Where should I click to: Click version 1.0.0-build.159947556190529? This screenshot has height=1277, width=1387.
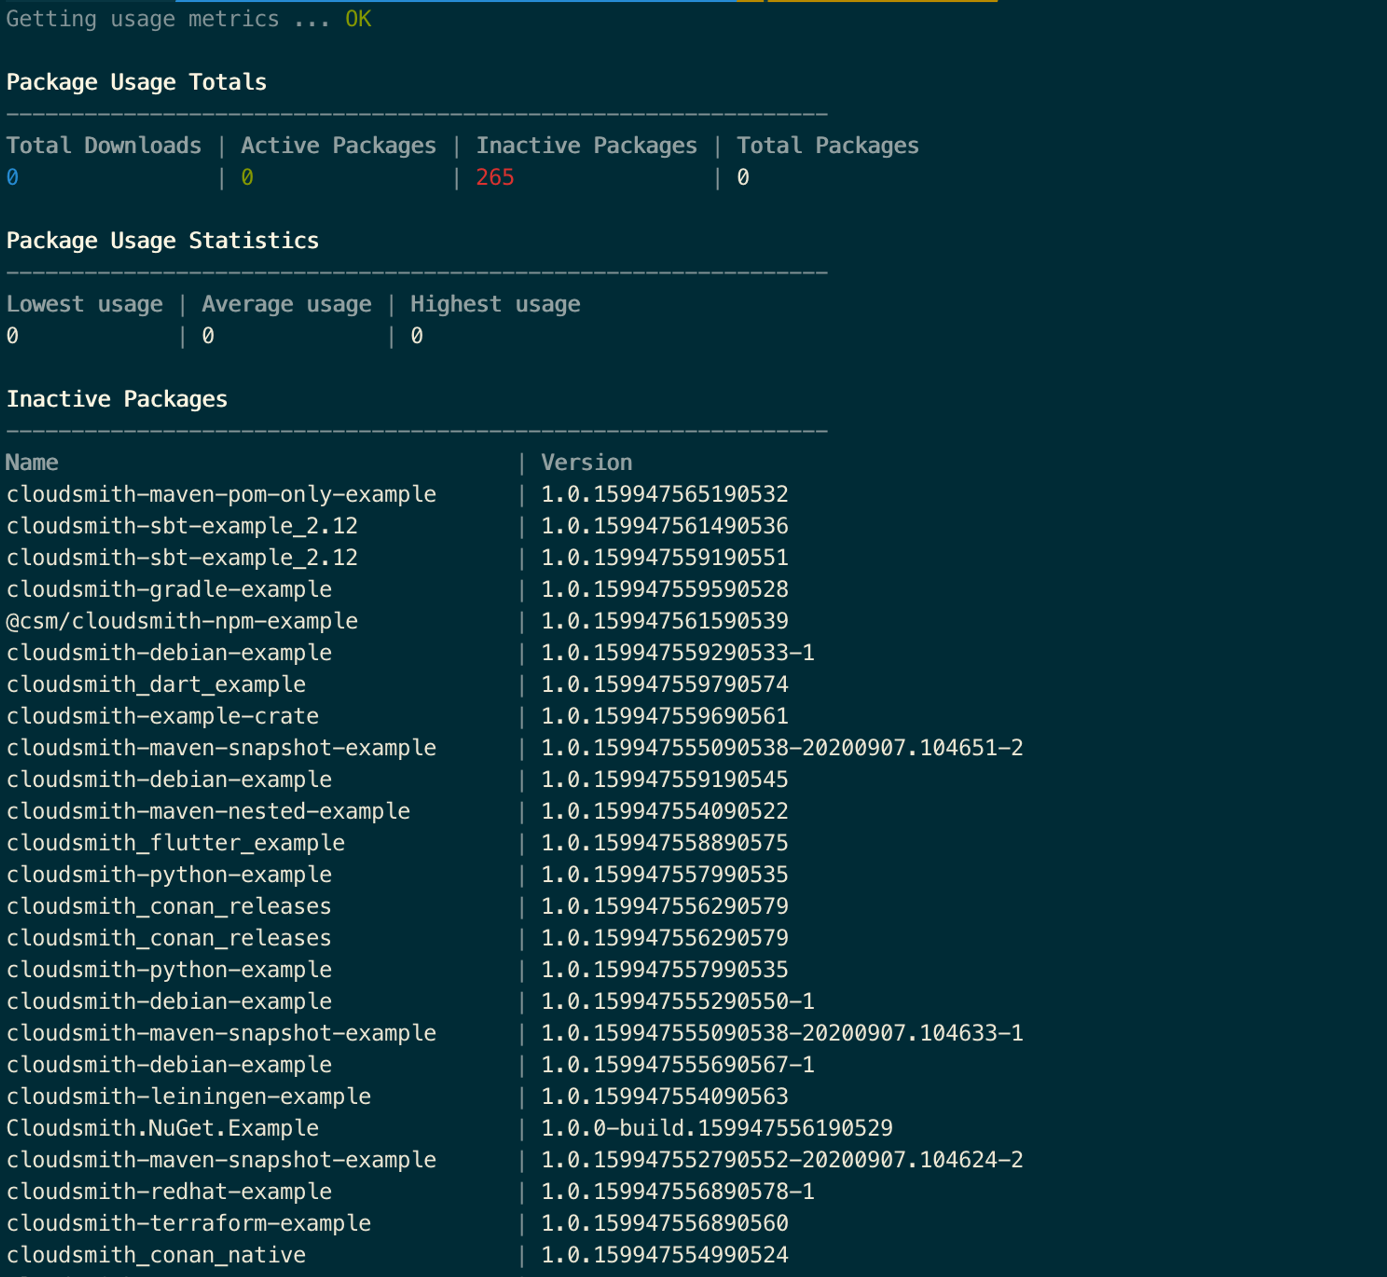point(717,1128)
